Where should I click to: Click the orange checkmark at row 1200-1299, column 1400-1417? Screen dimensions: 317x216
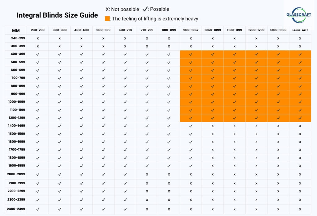point(300,118)
